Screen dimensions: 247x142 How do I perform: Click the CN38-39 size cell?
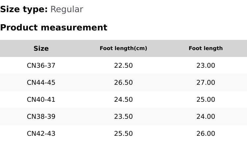click(x=41, y=116)
